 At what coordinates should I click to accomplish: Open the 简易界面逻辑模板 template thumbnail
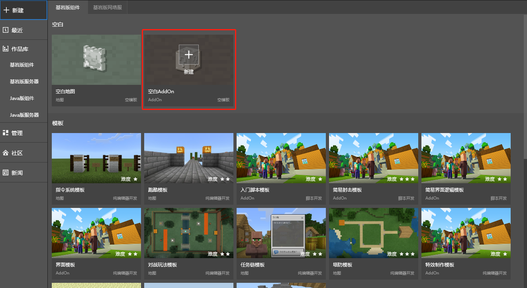pyautogui.click(x=466, y=158)
